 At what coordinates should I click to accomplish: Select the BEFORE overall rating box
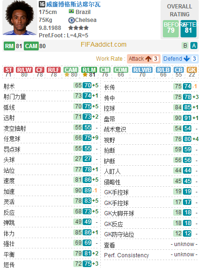pyautogui.click(x=171, y=29)
